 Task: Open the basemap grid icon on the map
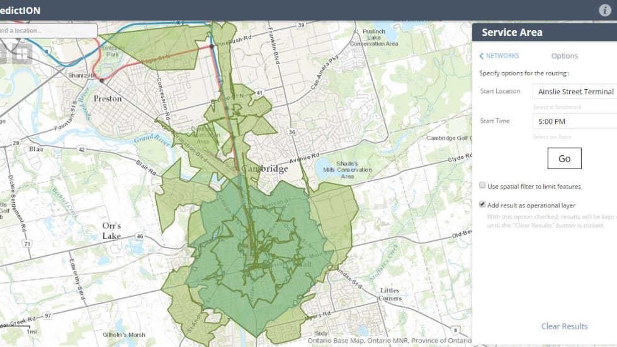tap(22, 55)
